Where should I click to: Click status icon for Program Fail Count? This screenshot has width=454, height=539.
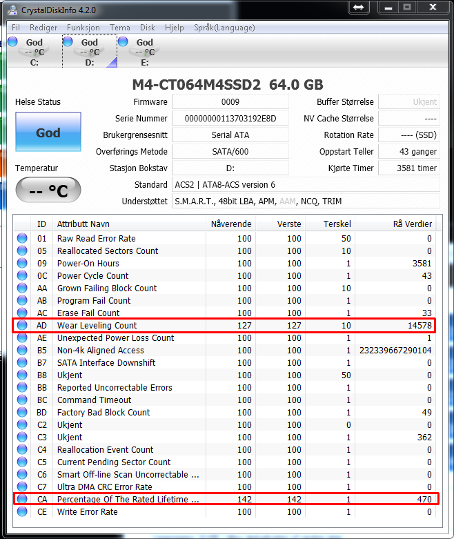pyautogui.click(x=22, y=300)
